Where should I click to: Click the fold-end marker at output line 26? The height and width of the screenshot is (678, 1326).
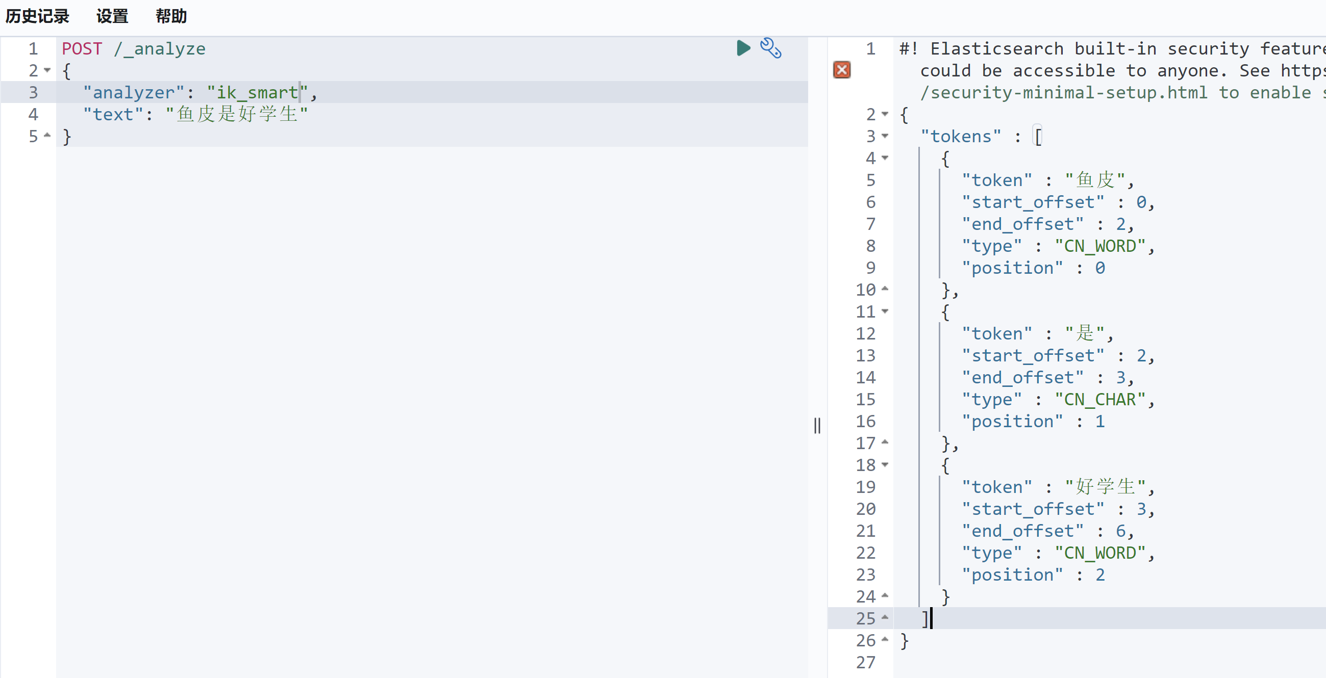pos(885,640)
